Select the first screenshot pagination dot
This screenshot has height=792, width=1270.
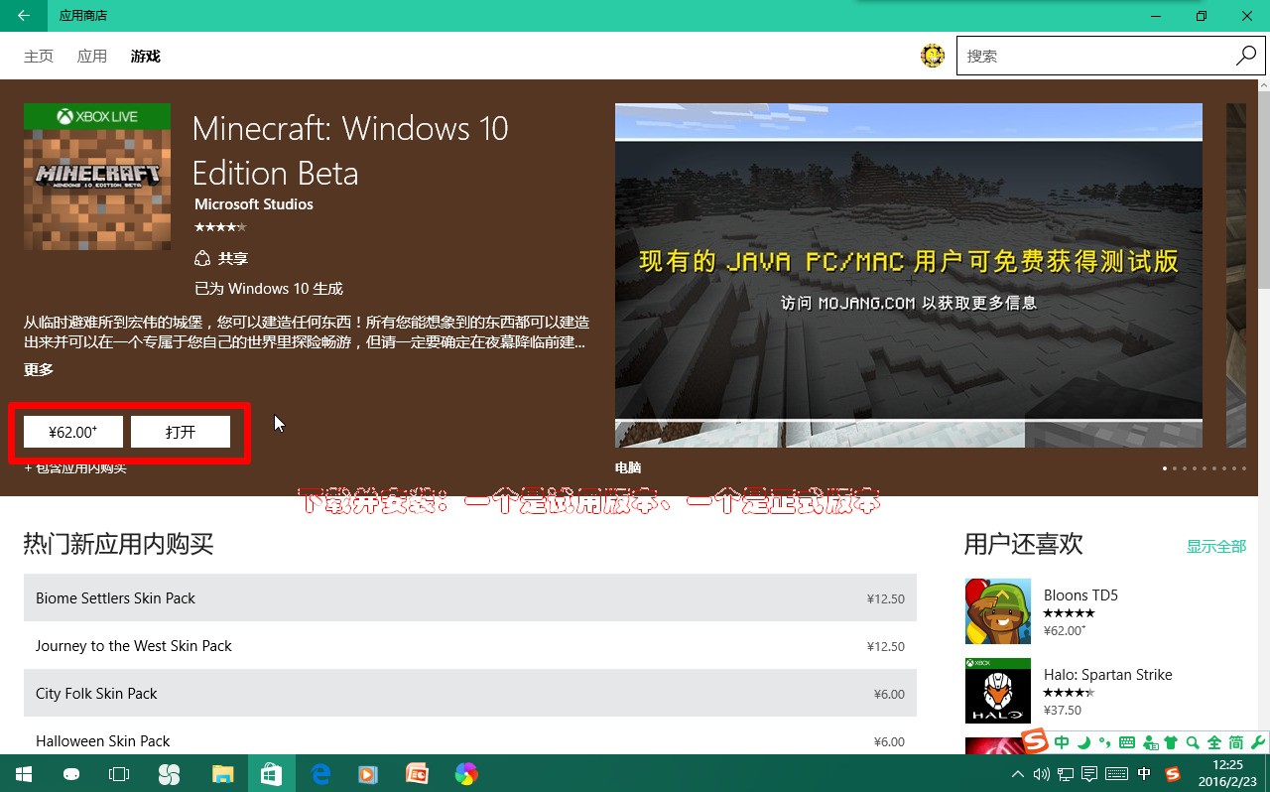[1165, 467]
